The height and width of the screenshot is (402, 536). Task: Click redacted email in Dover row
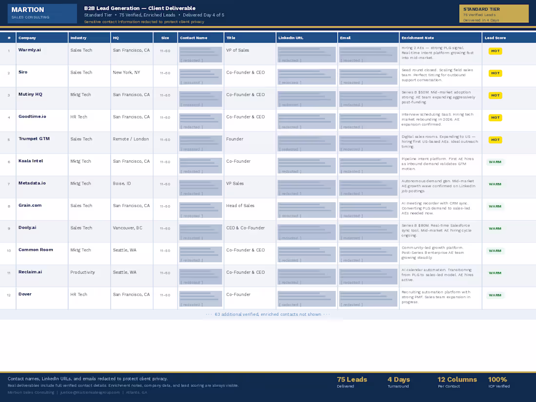click(368, 299)
